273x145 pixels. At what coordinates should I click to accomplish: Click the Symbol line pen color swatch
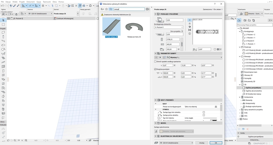click(x=213, y=120)
